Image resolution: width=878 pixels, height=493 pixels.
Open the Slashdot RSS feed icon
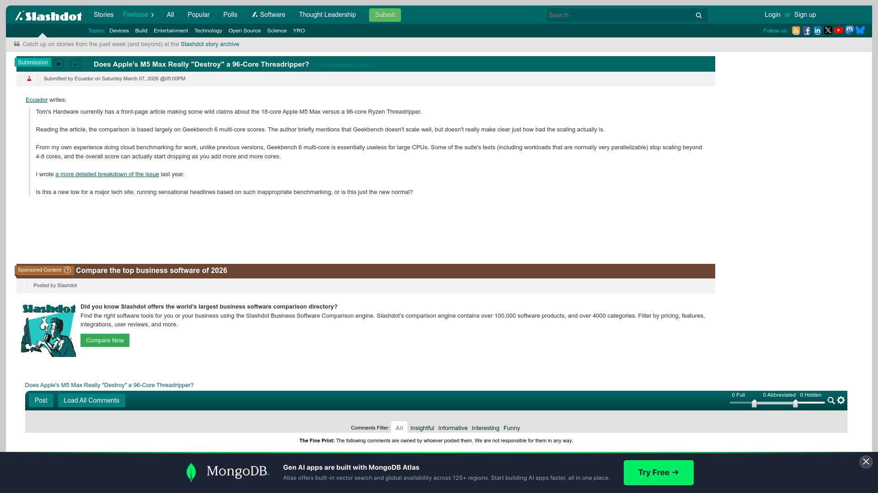[x=796, y=31]
